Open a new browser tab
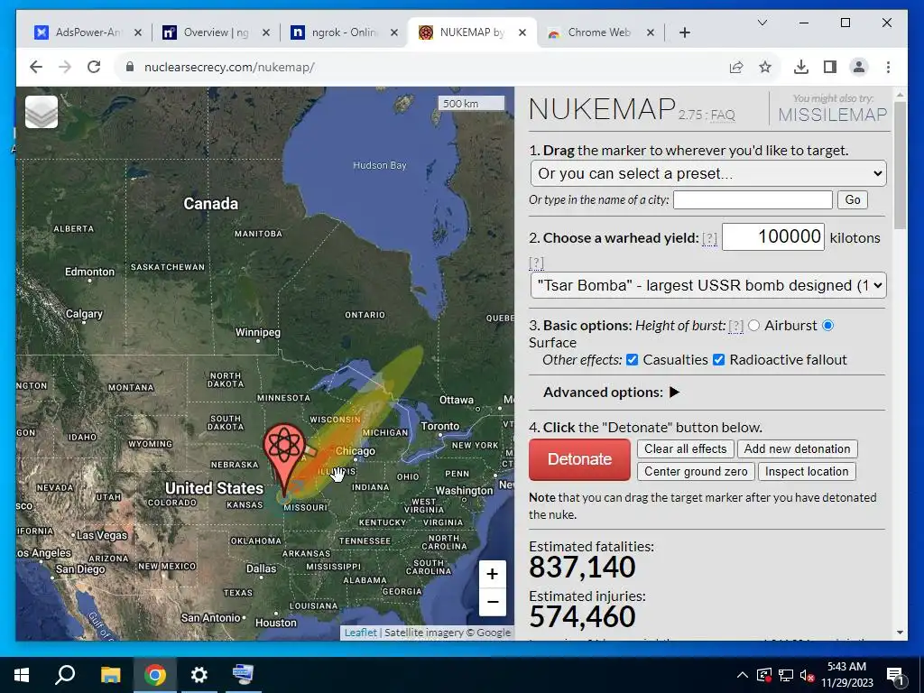This screenshot has width=924, height=693. (x=684, y=32)
